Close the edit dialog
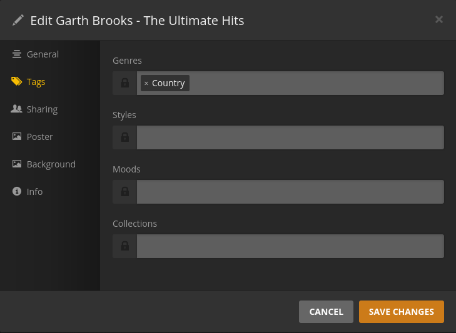This screenshot has height=333, width=456. (439, 19)
